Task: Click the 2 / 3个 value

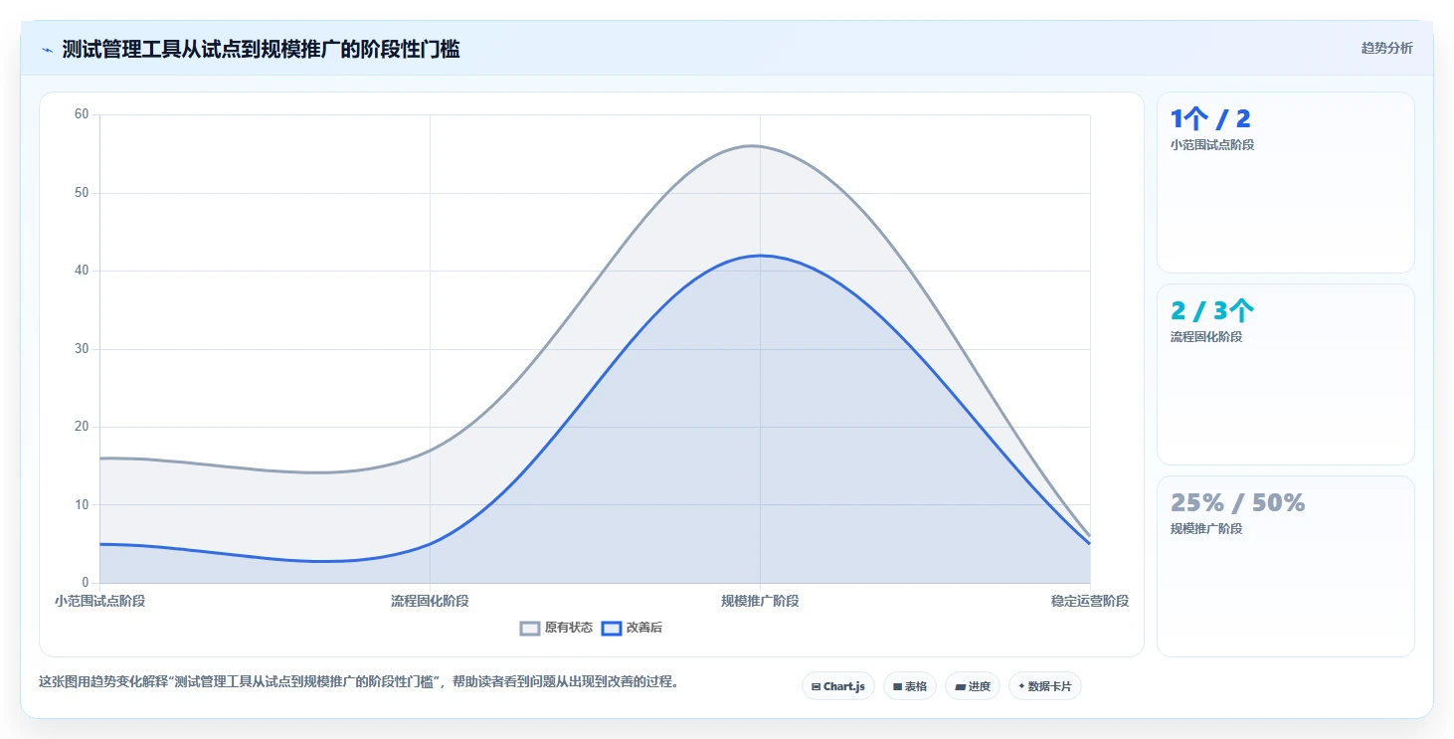Action: tap(1212, 311)
